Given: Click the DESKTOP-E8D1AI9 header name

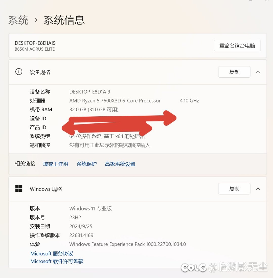Looking at the screenshot, I should coord(35,43).
